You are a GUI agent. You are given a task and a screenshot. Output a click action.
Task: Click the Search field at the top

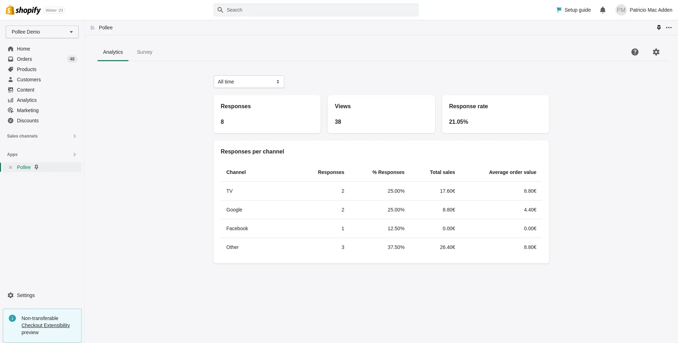[x=316, y=10]
